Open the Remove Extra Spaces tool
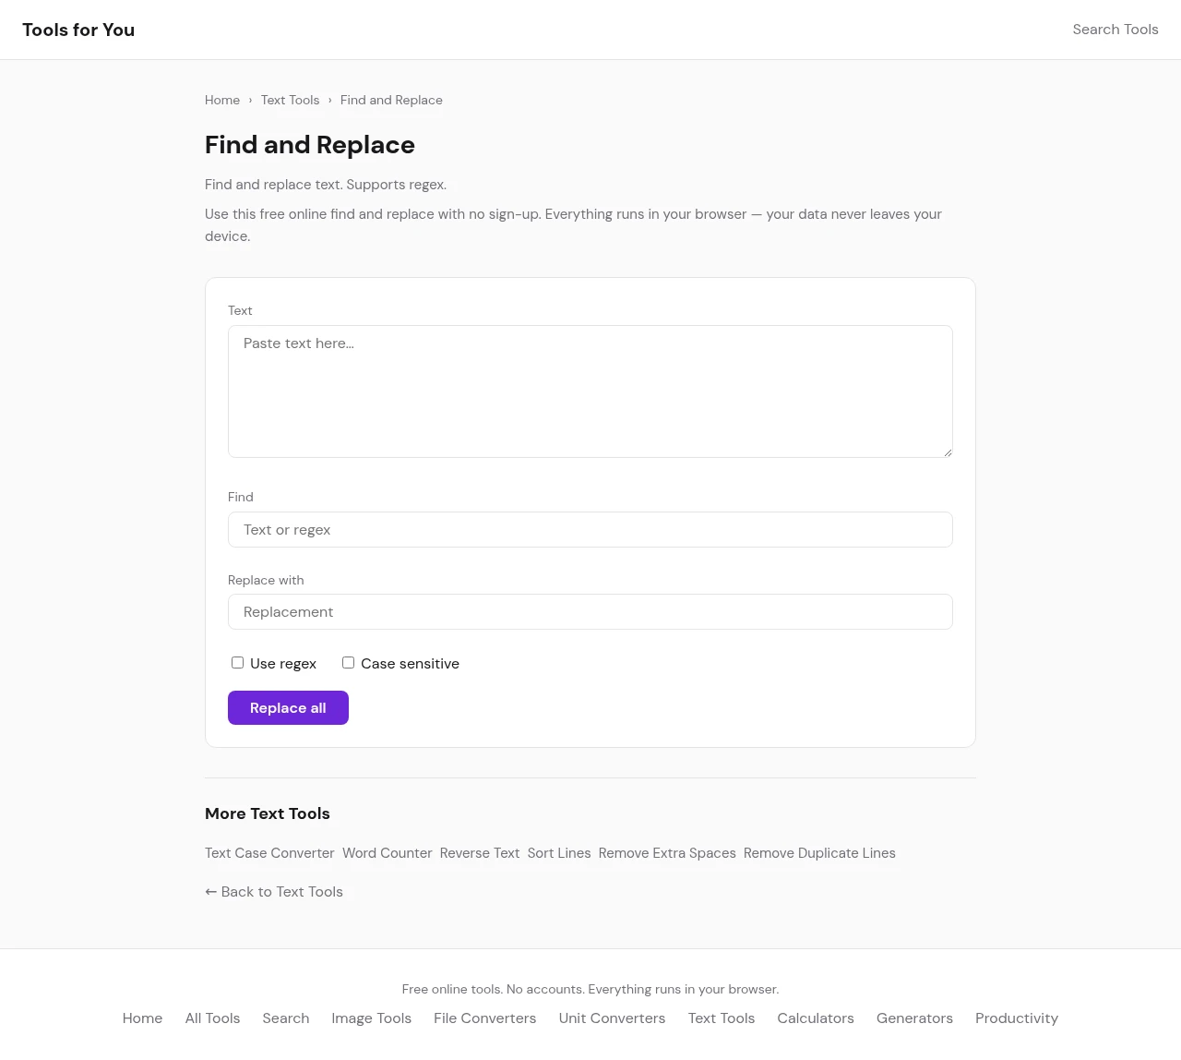Image resolution: width=1181 pixels, height=1060 pixels. click(x=667, y=853)
